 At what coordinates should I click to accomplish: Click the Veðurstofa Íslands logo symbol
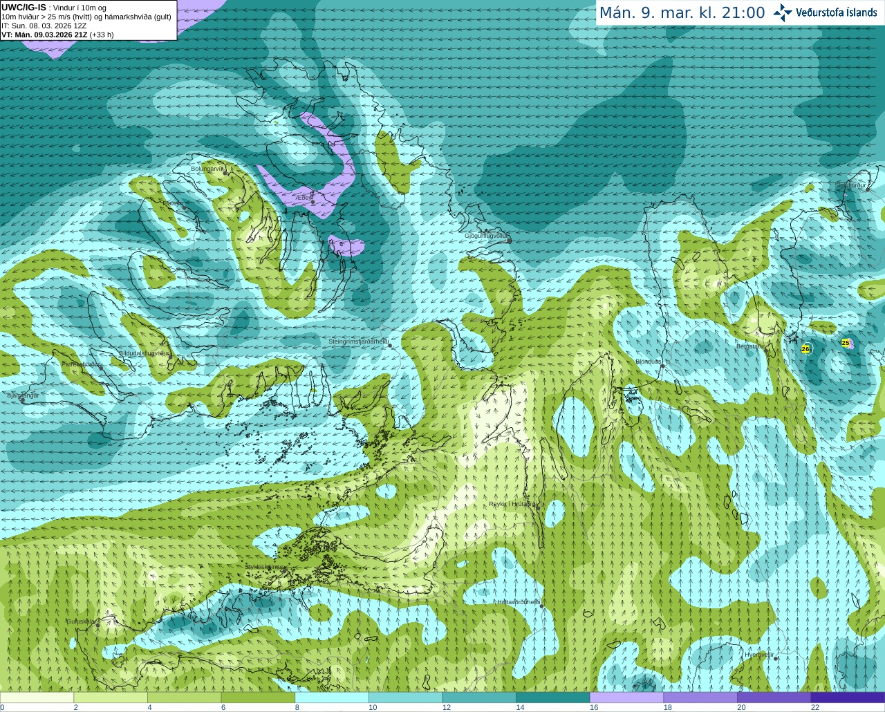pyautogui.click(x=783, y=12)
